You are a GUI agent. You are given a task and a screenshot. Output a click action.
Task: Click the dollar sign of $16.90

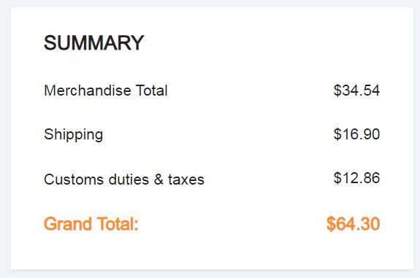[x=337, y=134]
